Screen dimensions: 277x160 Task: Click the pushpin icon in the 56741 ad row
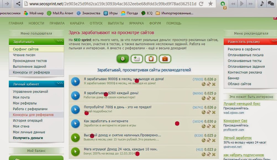[x=209, y=112]
